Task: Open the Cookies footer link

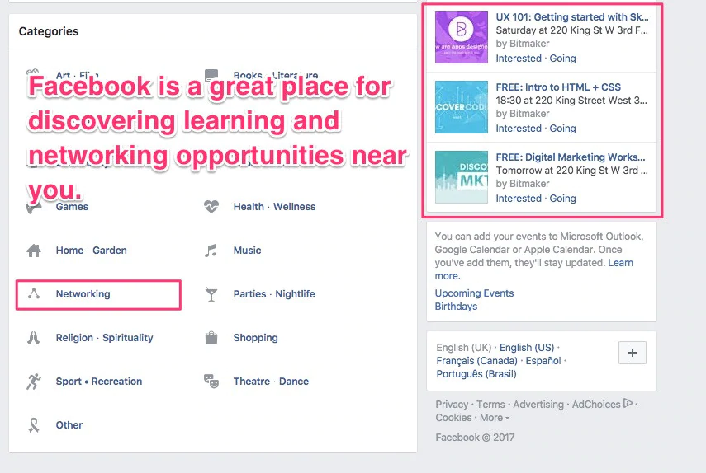Action: coord(453,418)
